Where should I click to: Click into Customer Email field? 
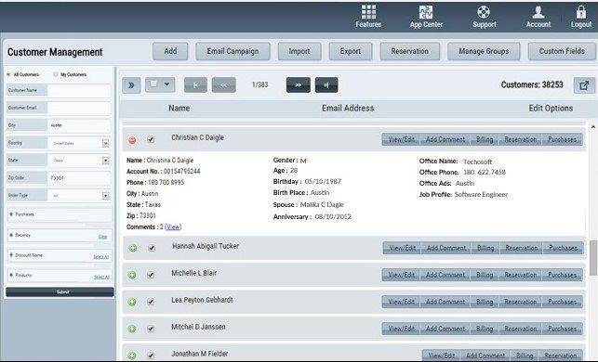coord(79,108)
